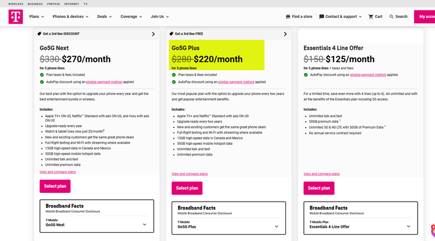Screen dimensions: 435x241
Task: Click the Contact & support chat icon
Action: (321, 17)
